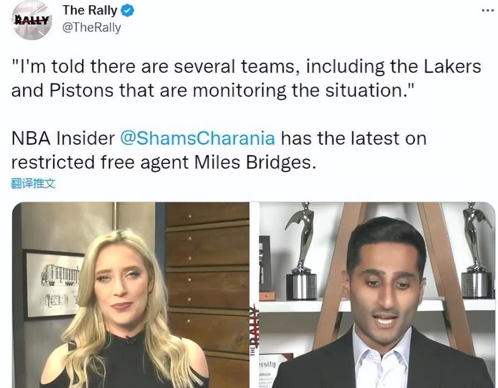
Task: Open the three-dot more options menu
Action: (x=488, y=11)
